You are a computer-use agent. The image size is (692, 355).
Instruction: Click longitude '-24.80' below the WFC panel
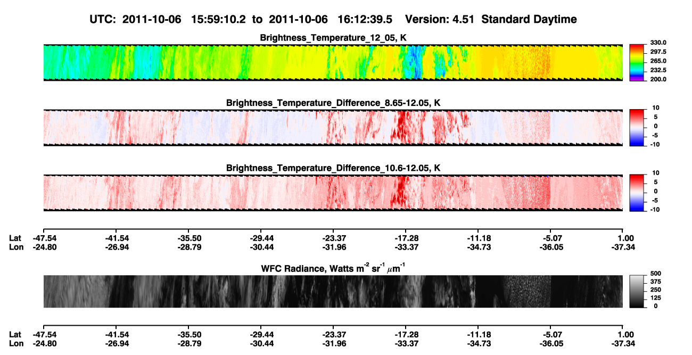(44, 343)
